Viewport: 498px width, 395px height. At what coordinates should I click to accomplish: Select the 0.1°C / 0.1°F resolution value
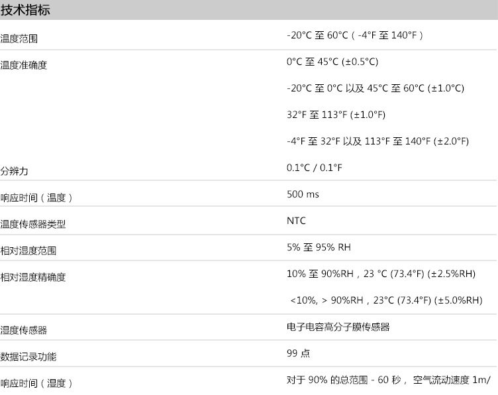click(x=315, y=168)
